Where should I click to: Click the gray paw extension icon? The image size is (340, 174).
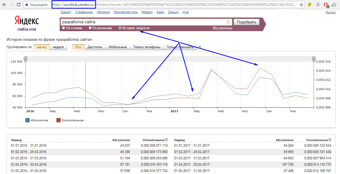click(x=317, y=5)
